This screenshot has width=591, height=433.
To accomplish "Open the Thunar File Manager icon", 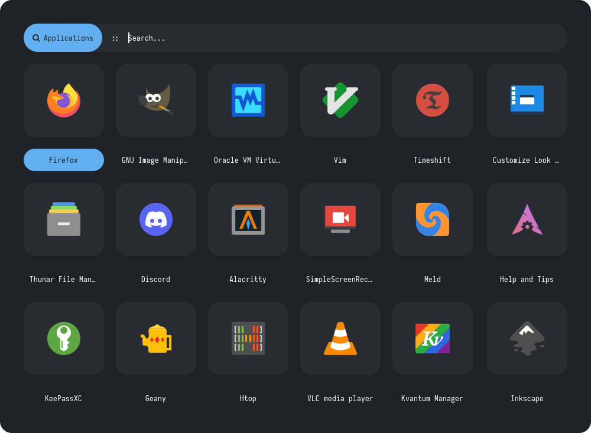I will point(64,219).
